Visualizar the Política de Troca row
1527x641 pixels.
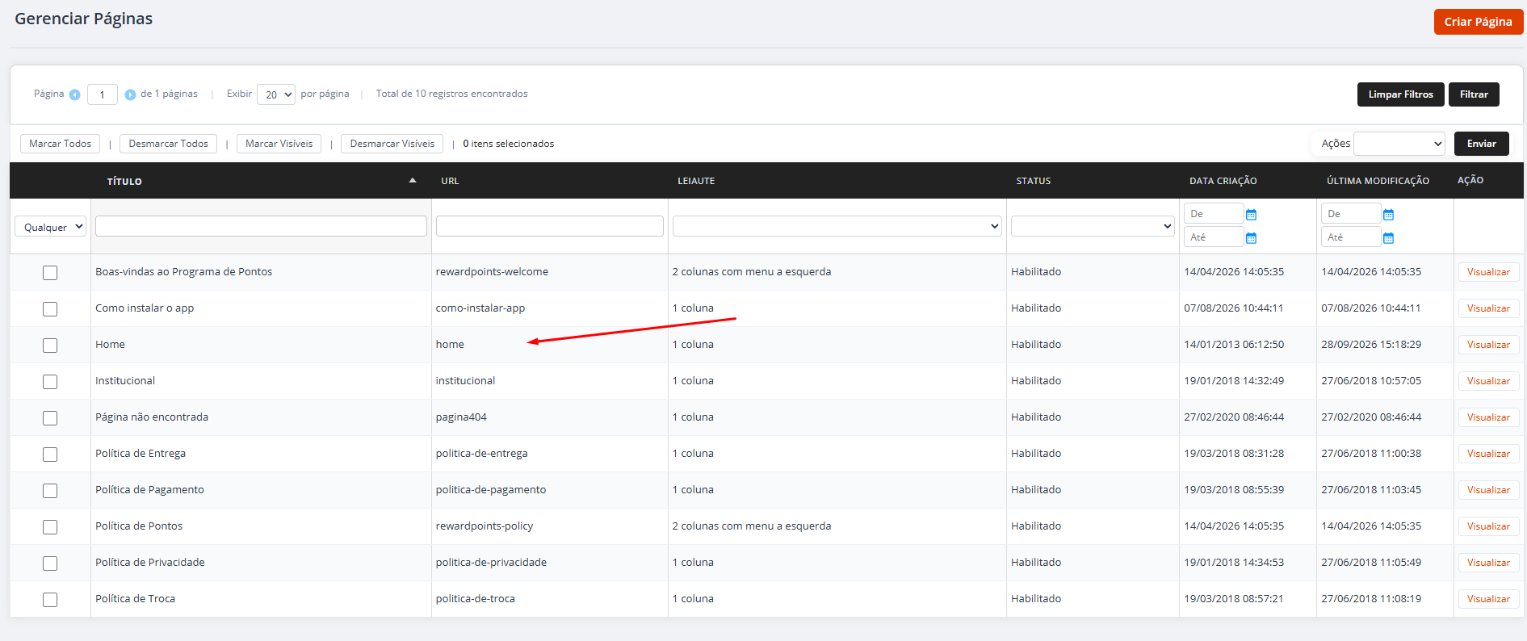1488,599
